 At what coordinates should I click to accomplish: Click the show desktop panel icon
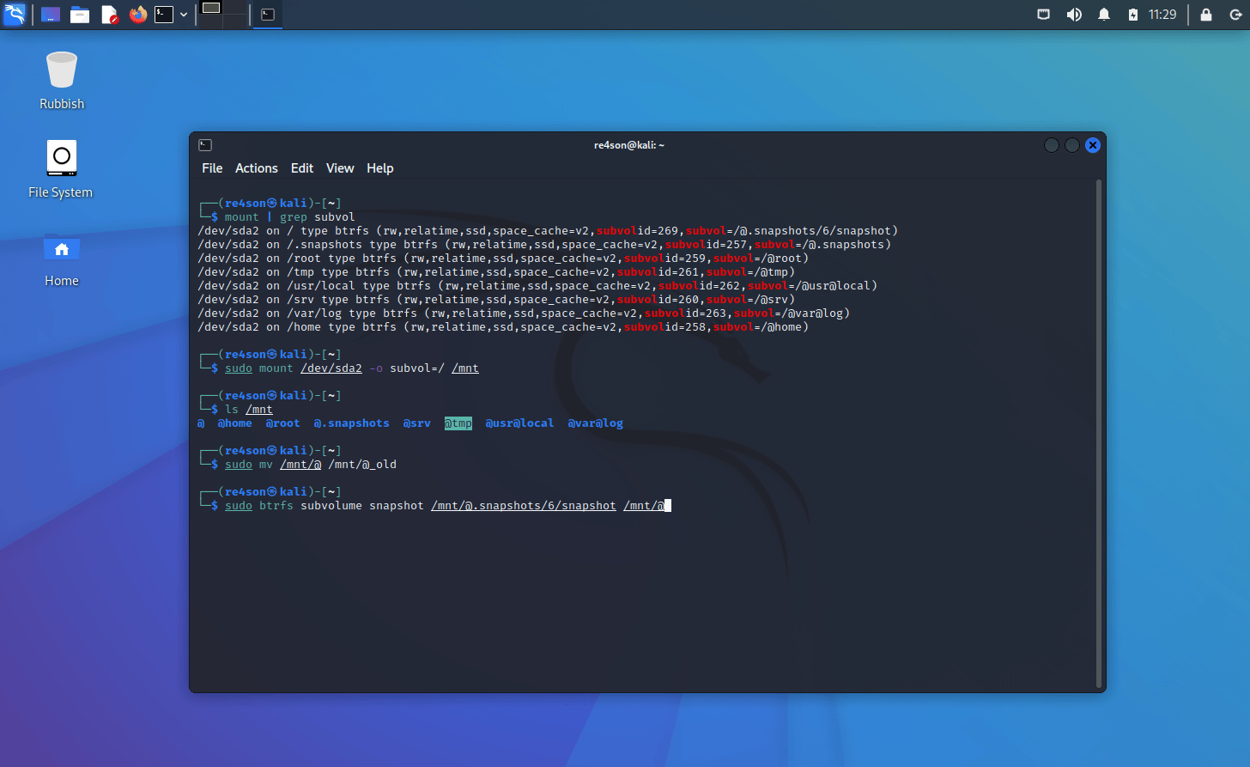pos(51,15)
